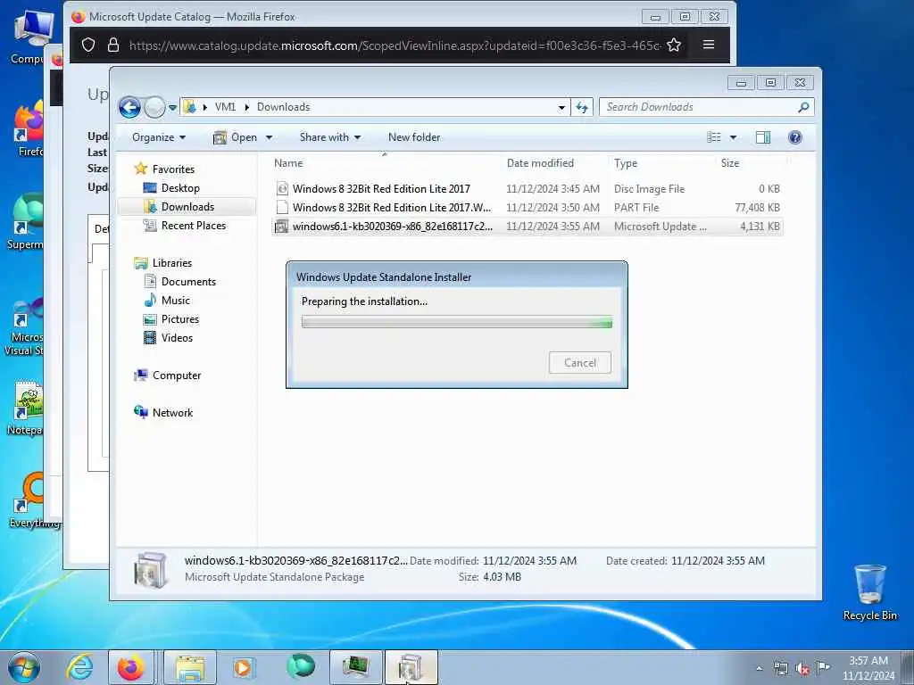Open Recent Places in Favorites
This screenshot has height=685, width=914.
coord(193,226)
